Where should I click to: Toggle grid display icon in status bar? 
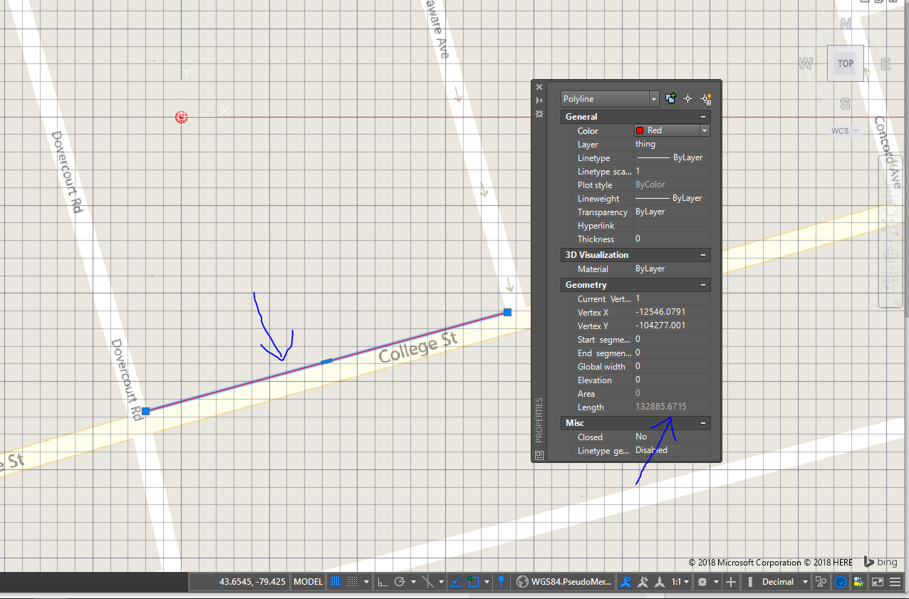335,582
